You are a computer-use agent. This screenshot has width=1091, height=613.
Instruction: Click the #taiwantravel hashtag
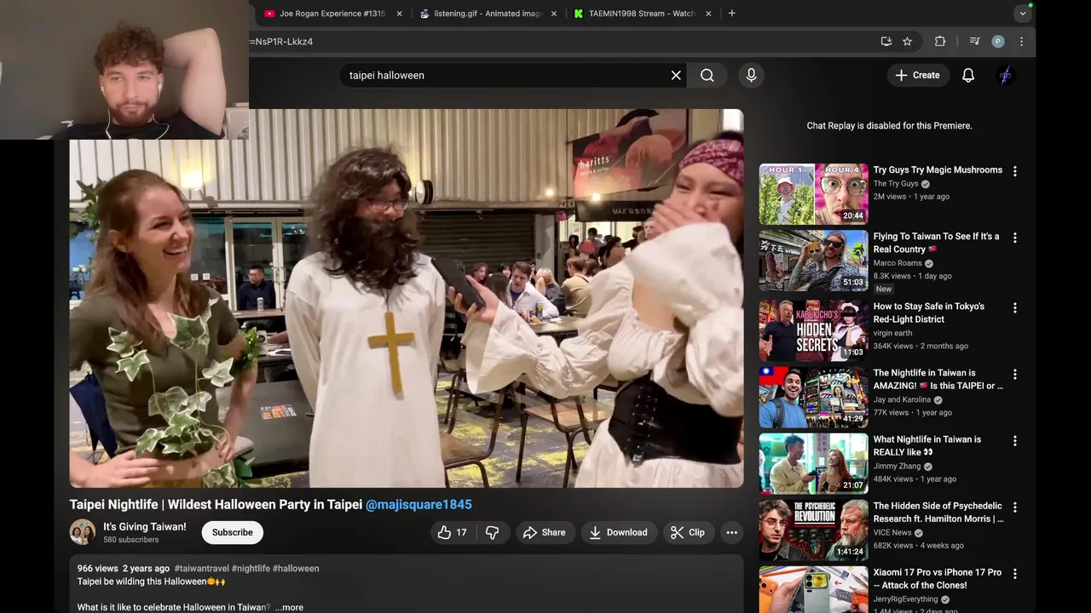point(200,568)
